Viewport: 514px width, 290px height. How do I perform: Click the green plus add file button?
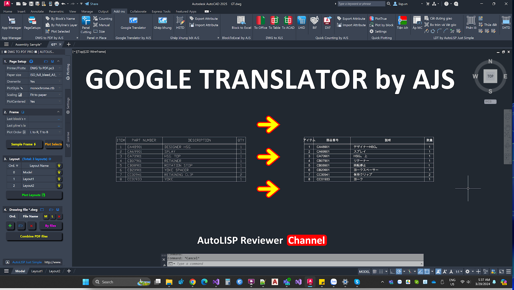tap(10, 226)
